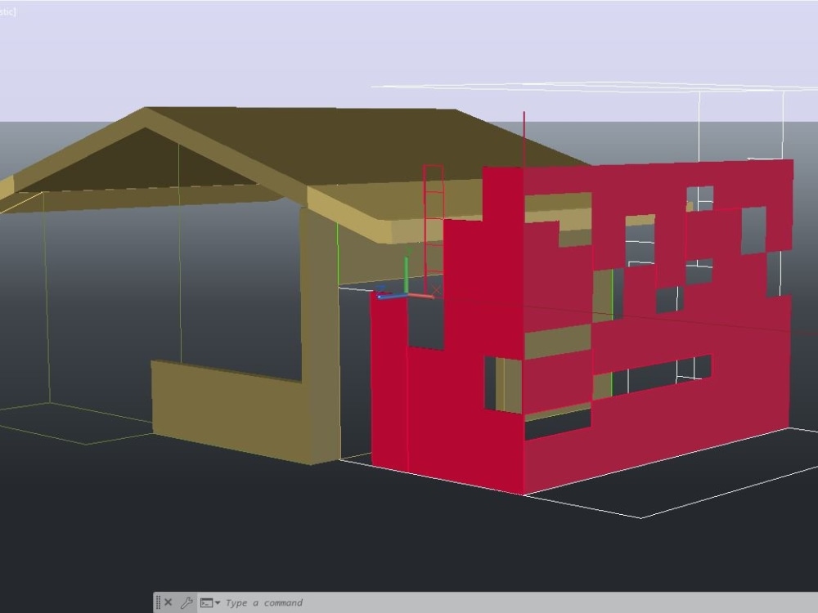Open the recent commands dropdown arrow
Screen dimensions: 818x613
point(217,602)
